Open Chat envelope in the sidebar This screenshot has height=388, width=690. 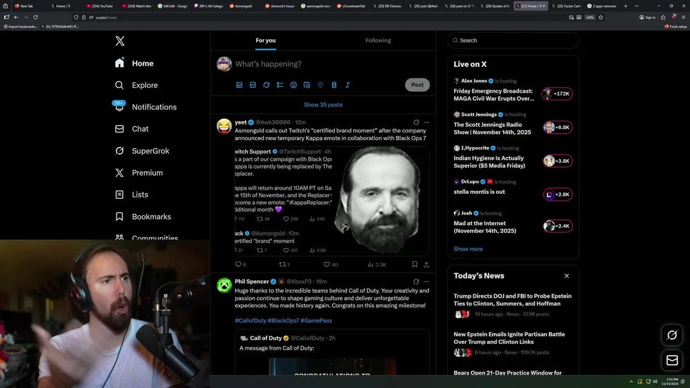120,129
